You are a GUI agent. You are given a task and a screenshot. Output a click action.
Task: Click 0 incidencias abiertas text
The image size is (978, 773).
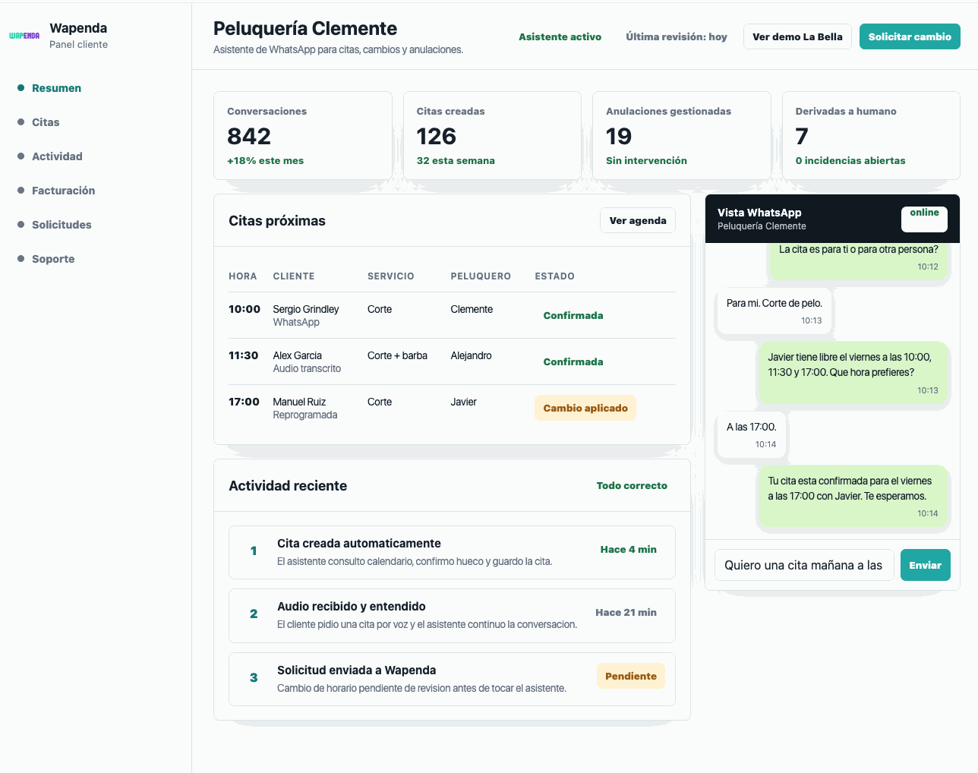click(850, 161)
